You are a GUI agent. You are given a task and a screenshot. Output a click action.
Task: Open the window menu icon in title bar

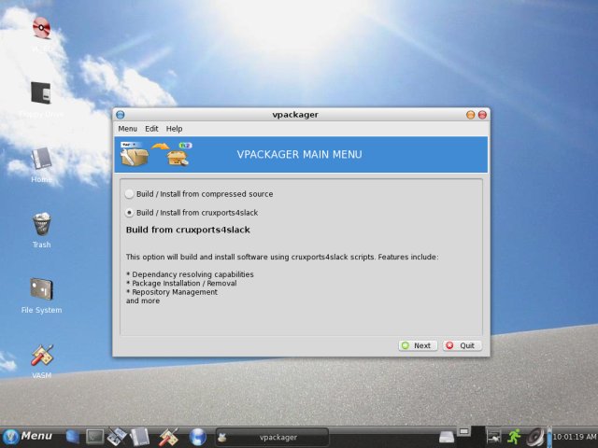pyautogui.click(x=121, y=115)
